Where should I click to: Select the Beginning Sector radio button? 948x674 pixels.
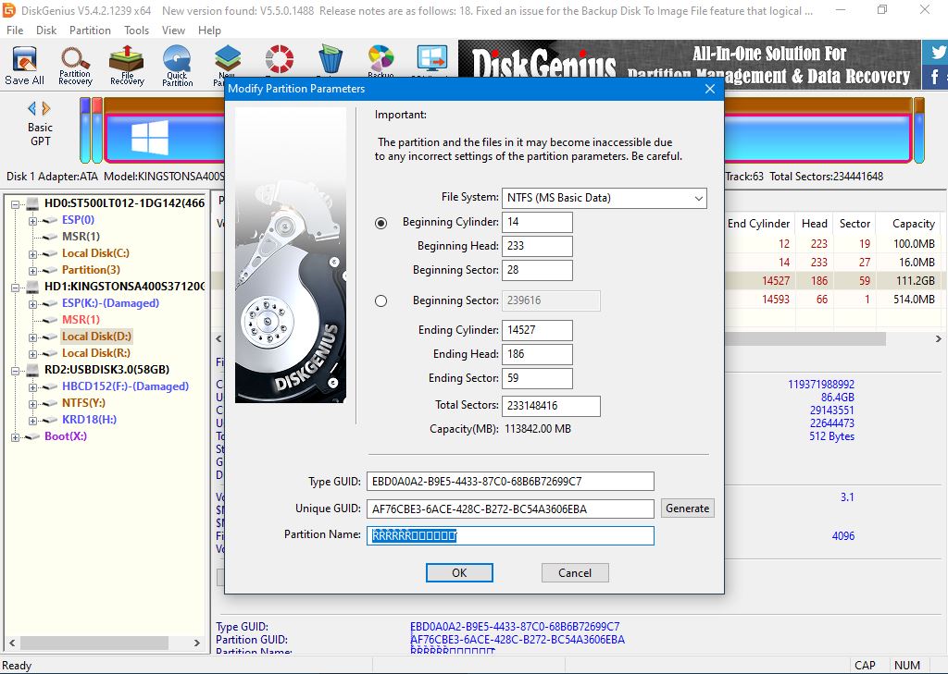pyautogui.click(x=381, y=300)
